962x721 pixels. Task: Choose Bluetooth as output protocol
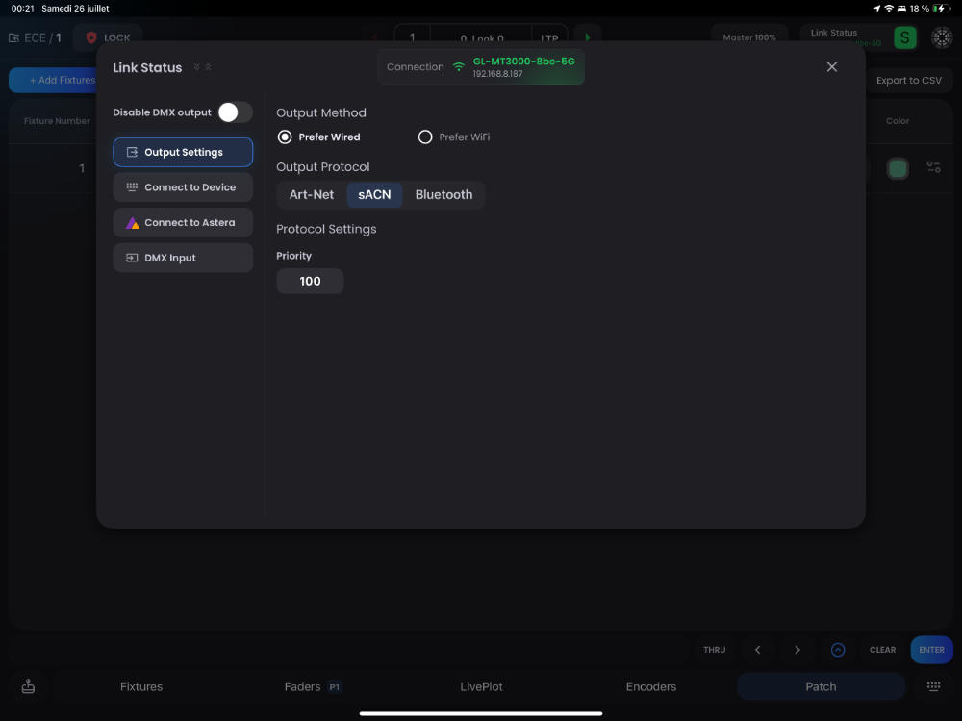443,195
